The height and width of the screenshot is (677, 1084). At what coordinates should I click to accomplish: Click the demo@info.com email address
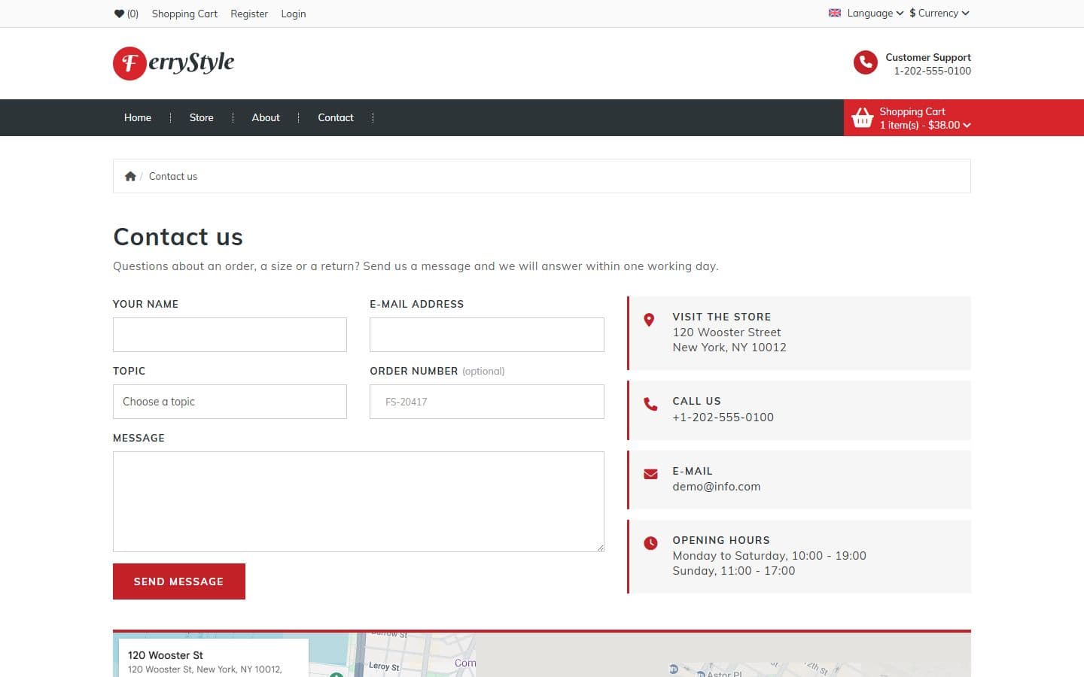pyautogui.click(x=717, y=487)
